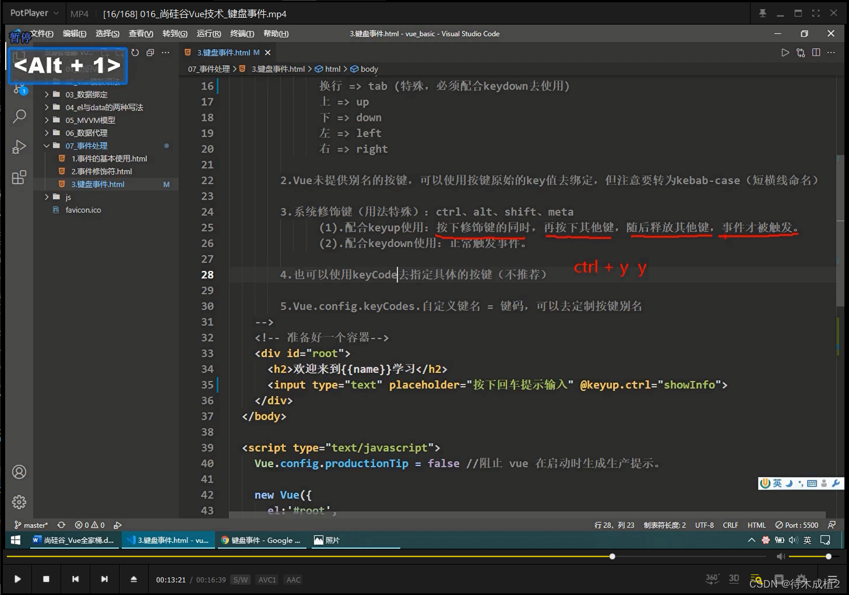Skip to next file in PotPlayer
This screenshot has height=595, width=849.
coord(104,579)
